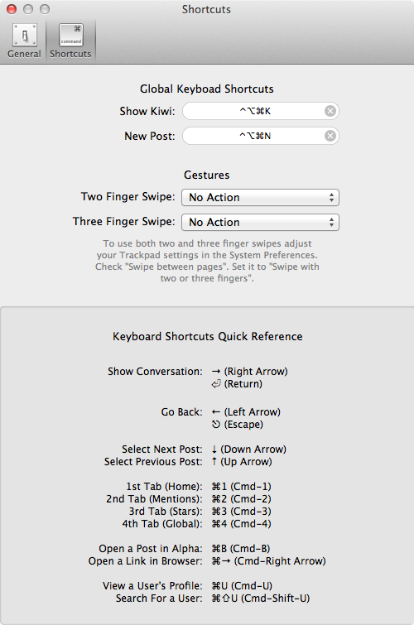Clear the Show Kiwi shortcut with its X icon
This screenshot has width=414, height=625.
pos(330,111)
